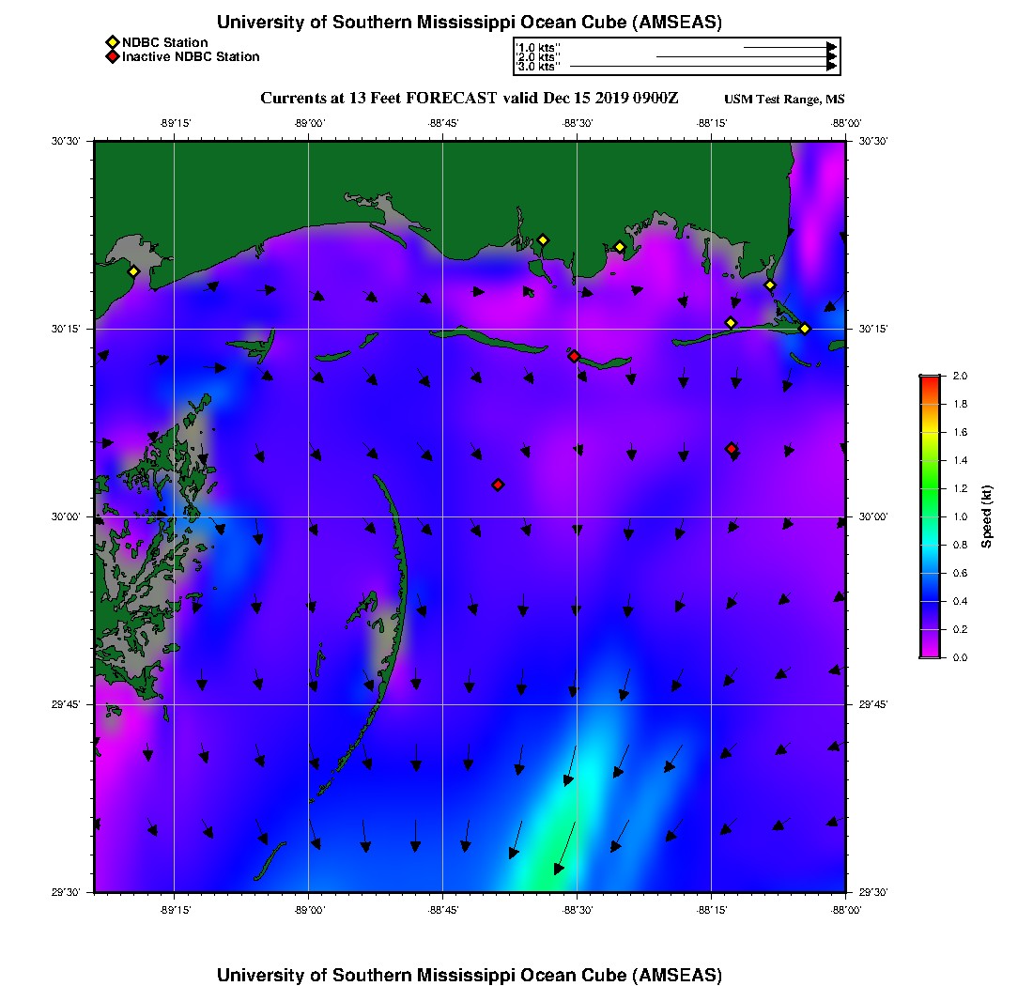
Task: Select the Currents at 13 Feet FORECAST heading
Action: point(469,99)
